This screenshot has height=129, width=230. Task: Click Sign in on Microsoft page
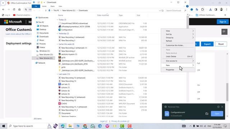coord(223,21)
